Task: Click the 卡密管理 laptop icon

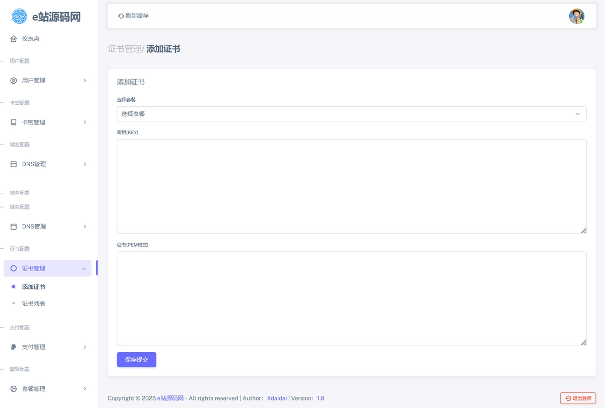Action: (14, 122)
